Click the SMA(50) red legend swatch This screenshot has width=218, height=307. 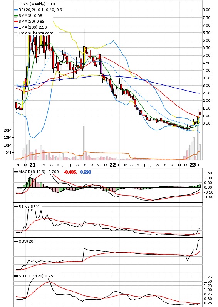click(x=16, y=22)
